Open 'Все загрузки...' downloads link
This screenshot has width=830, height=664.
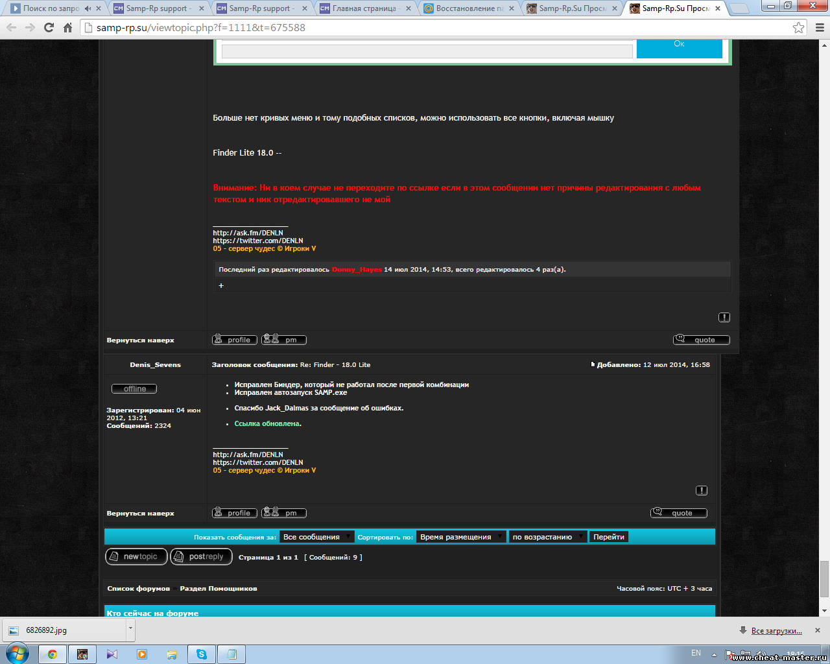tap(776, 630)
